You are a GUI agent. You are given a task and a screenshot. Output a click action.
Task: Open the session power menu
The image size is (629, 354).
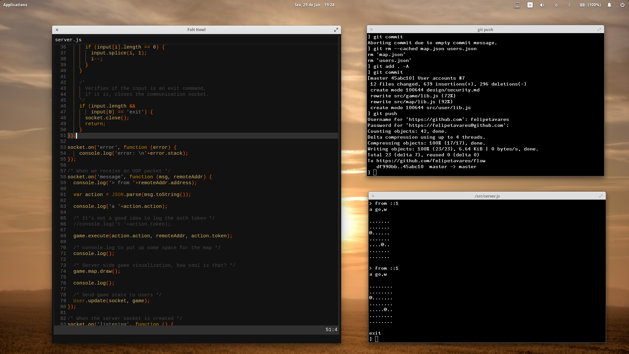622,5
